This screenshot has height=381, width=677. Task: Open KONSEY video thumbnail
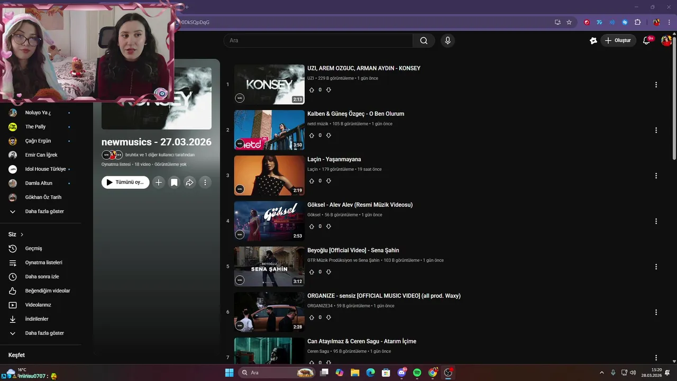tap(269, 85)
